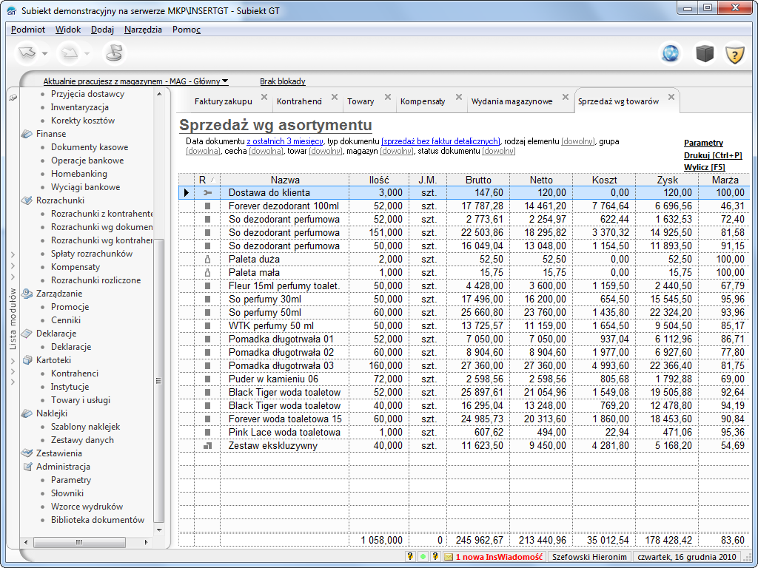Screen dimensions: 758x568
Task: Click the green dot status bar icon
Action: [422, 557]
